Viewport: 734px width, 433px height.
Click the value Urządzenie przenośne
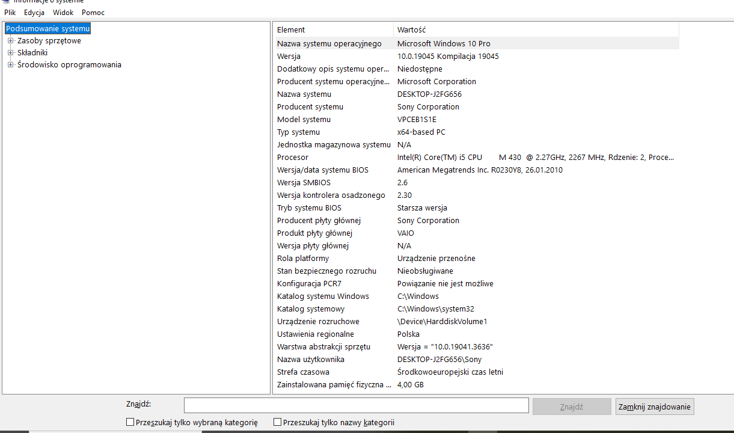pos(436,258)
